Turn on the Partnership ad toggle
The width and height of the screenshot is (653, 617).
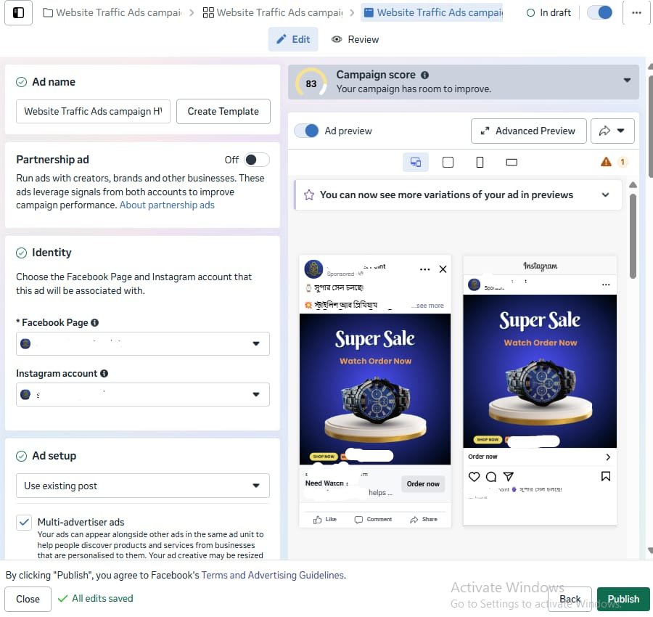[255, 160]
